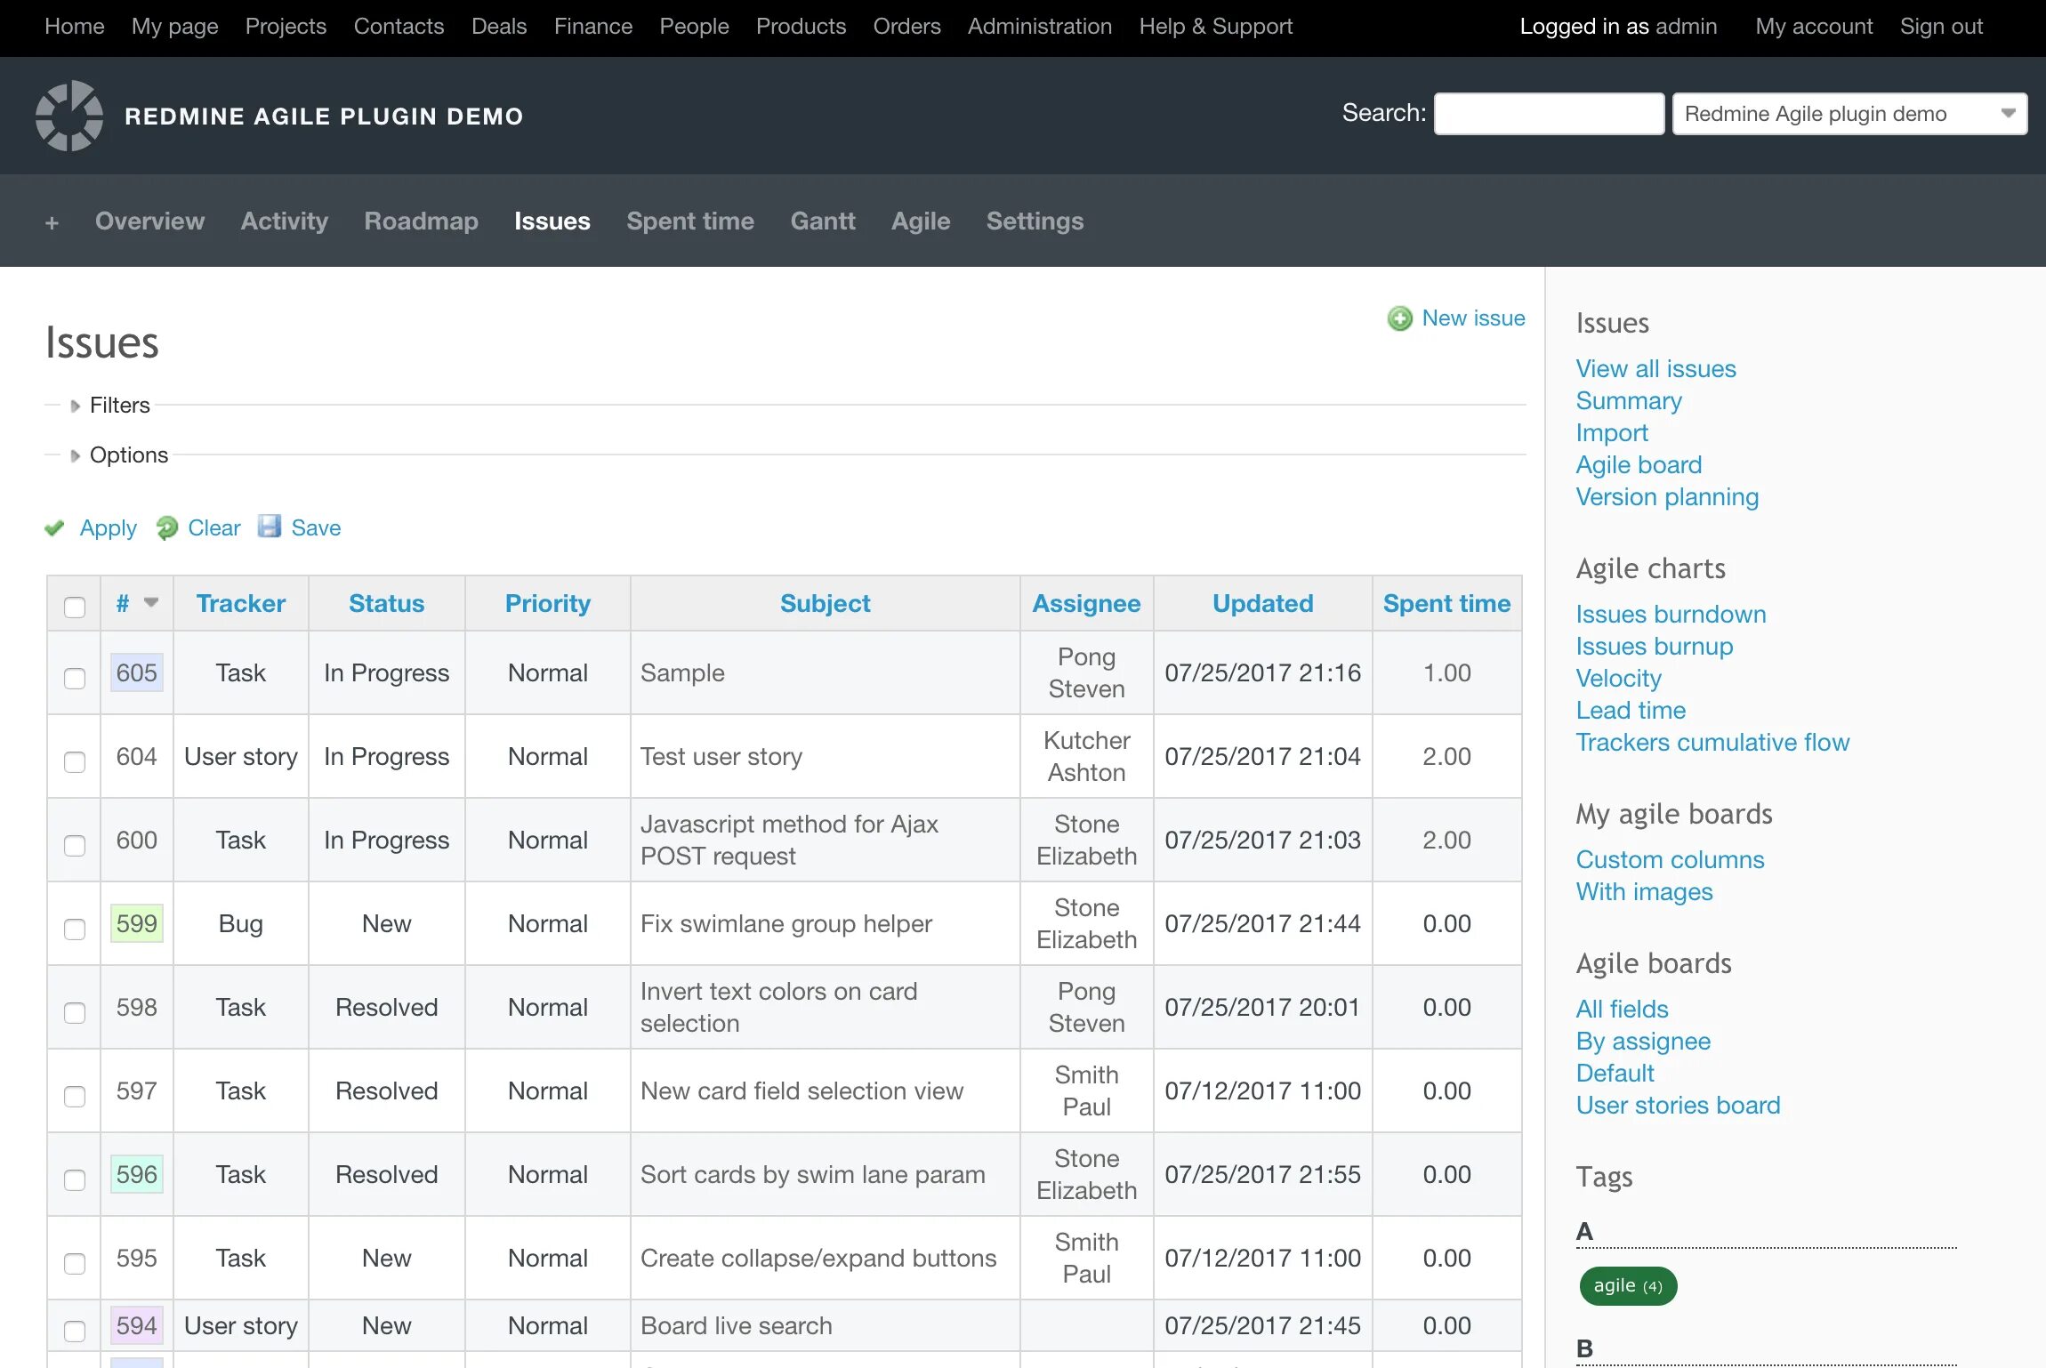Open Administration in top menu
The width and height of the screenshot is (2046, 1368).
(x=1039, y=27)
